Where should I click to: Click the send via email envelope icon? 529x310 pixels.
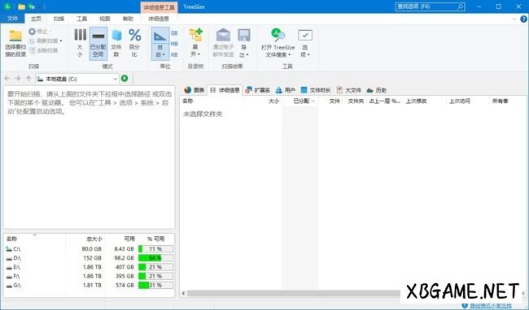pyautogui.click(x=223, y=35)
